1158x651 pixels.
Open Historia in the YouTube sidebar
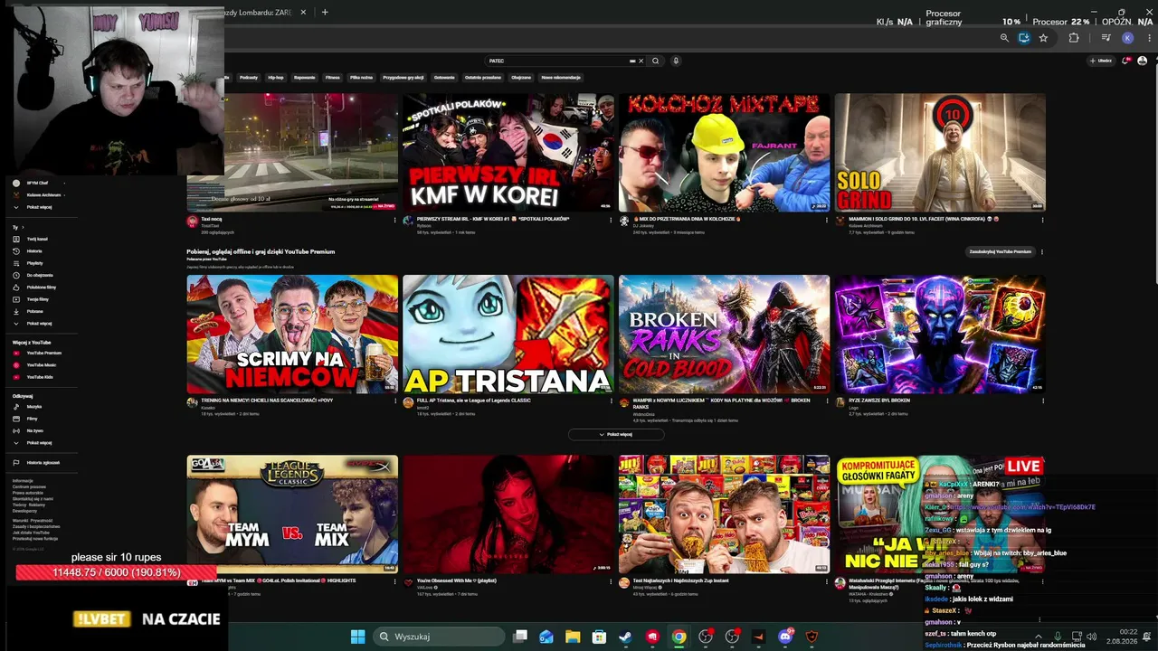point(34,250)
